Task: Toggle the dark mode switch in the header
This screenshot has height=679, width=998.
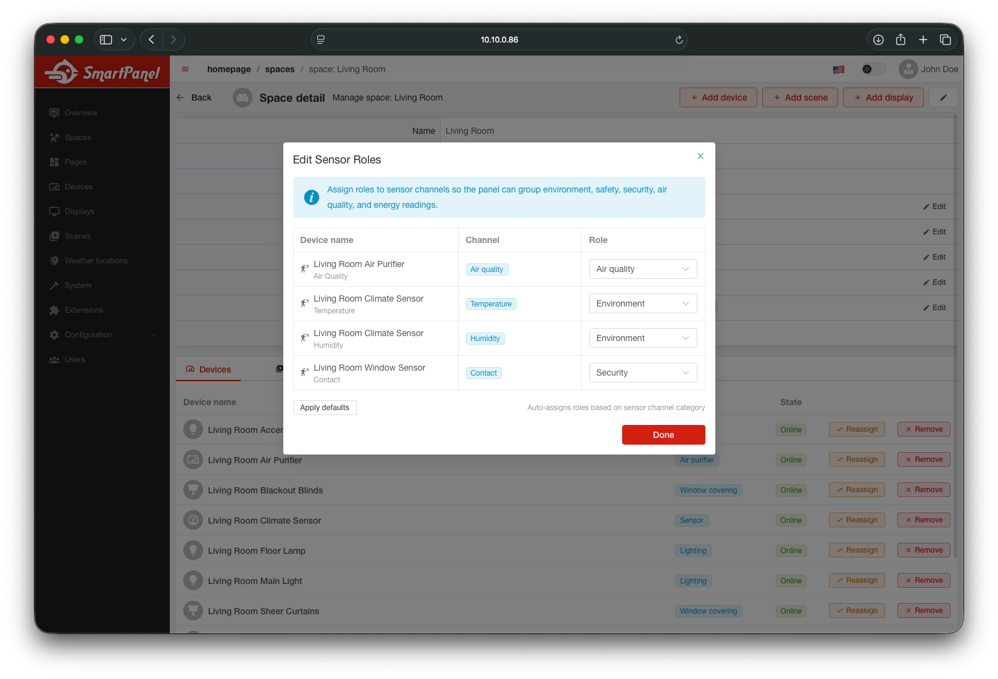Action: click(x=873, y=69)
